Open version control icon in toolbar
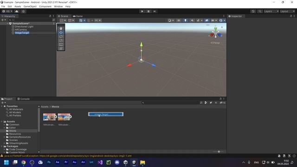 [x=23, y=11]
